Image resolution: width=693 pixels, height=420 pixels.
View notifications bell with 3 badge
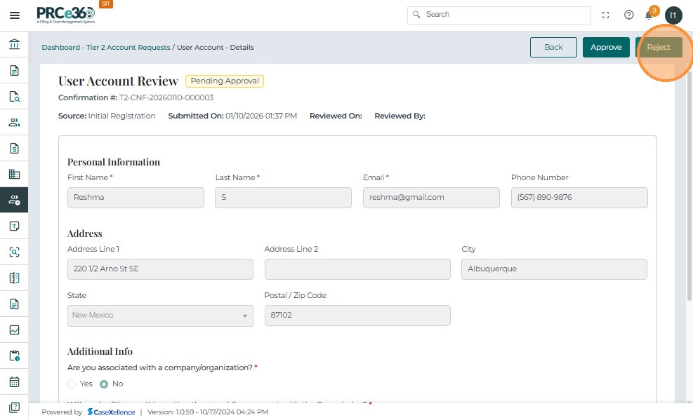(649, 15)
